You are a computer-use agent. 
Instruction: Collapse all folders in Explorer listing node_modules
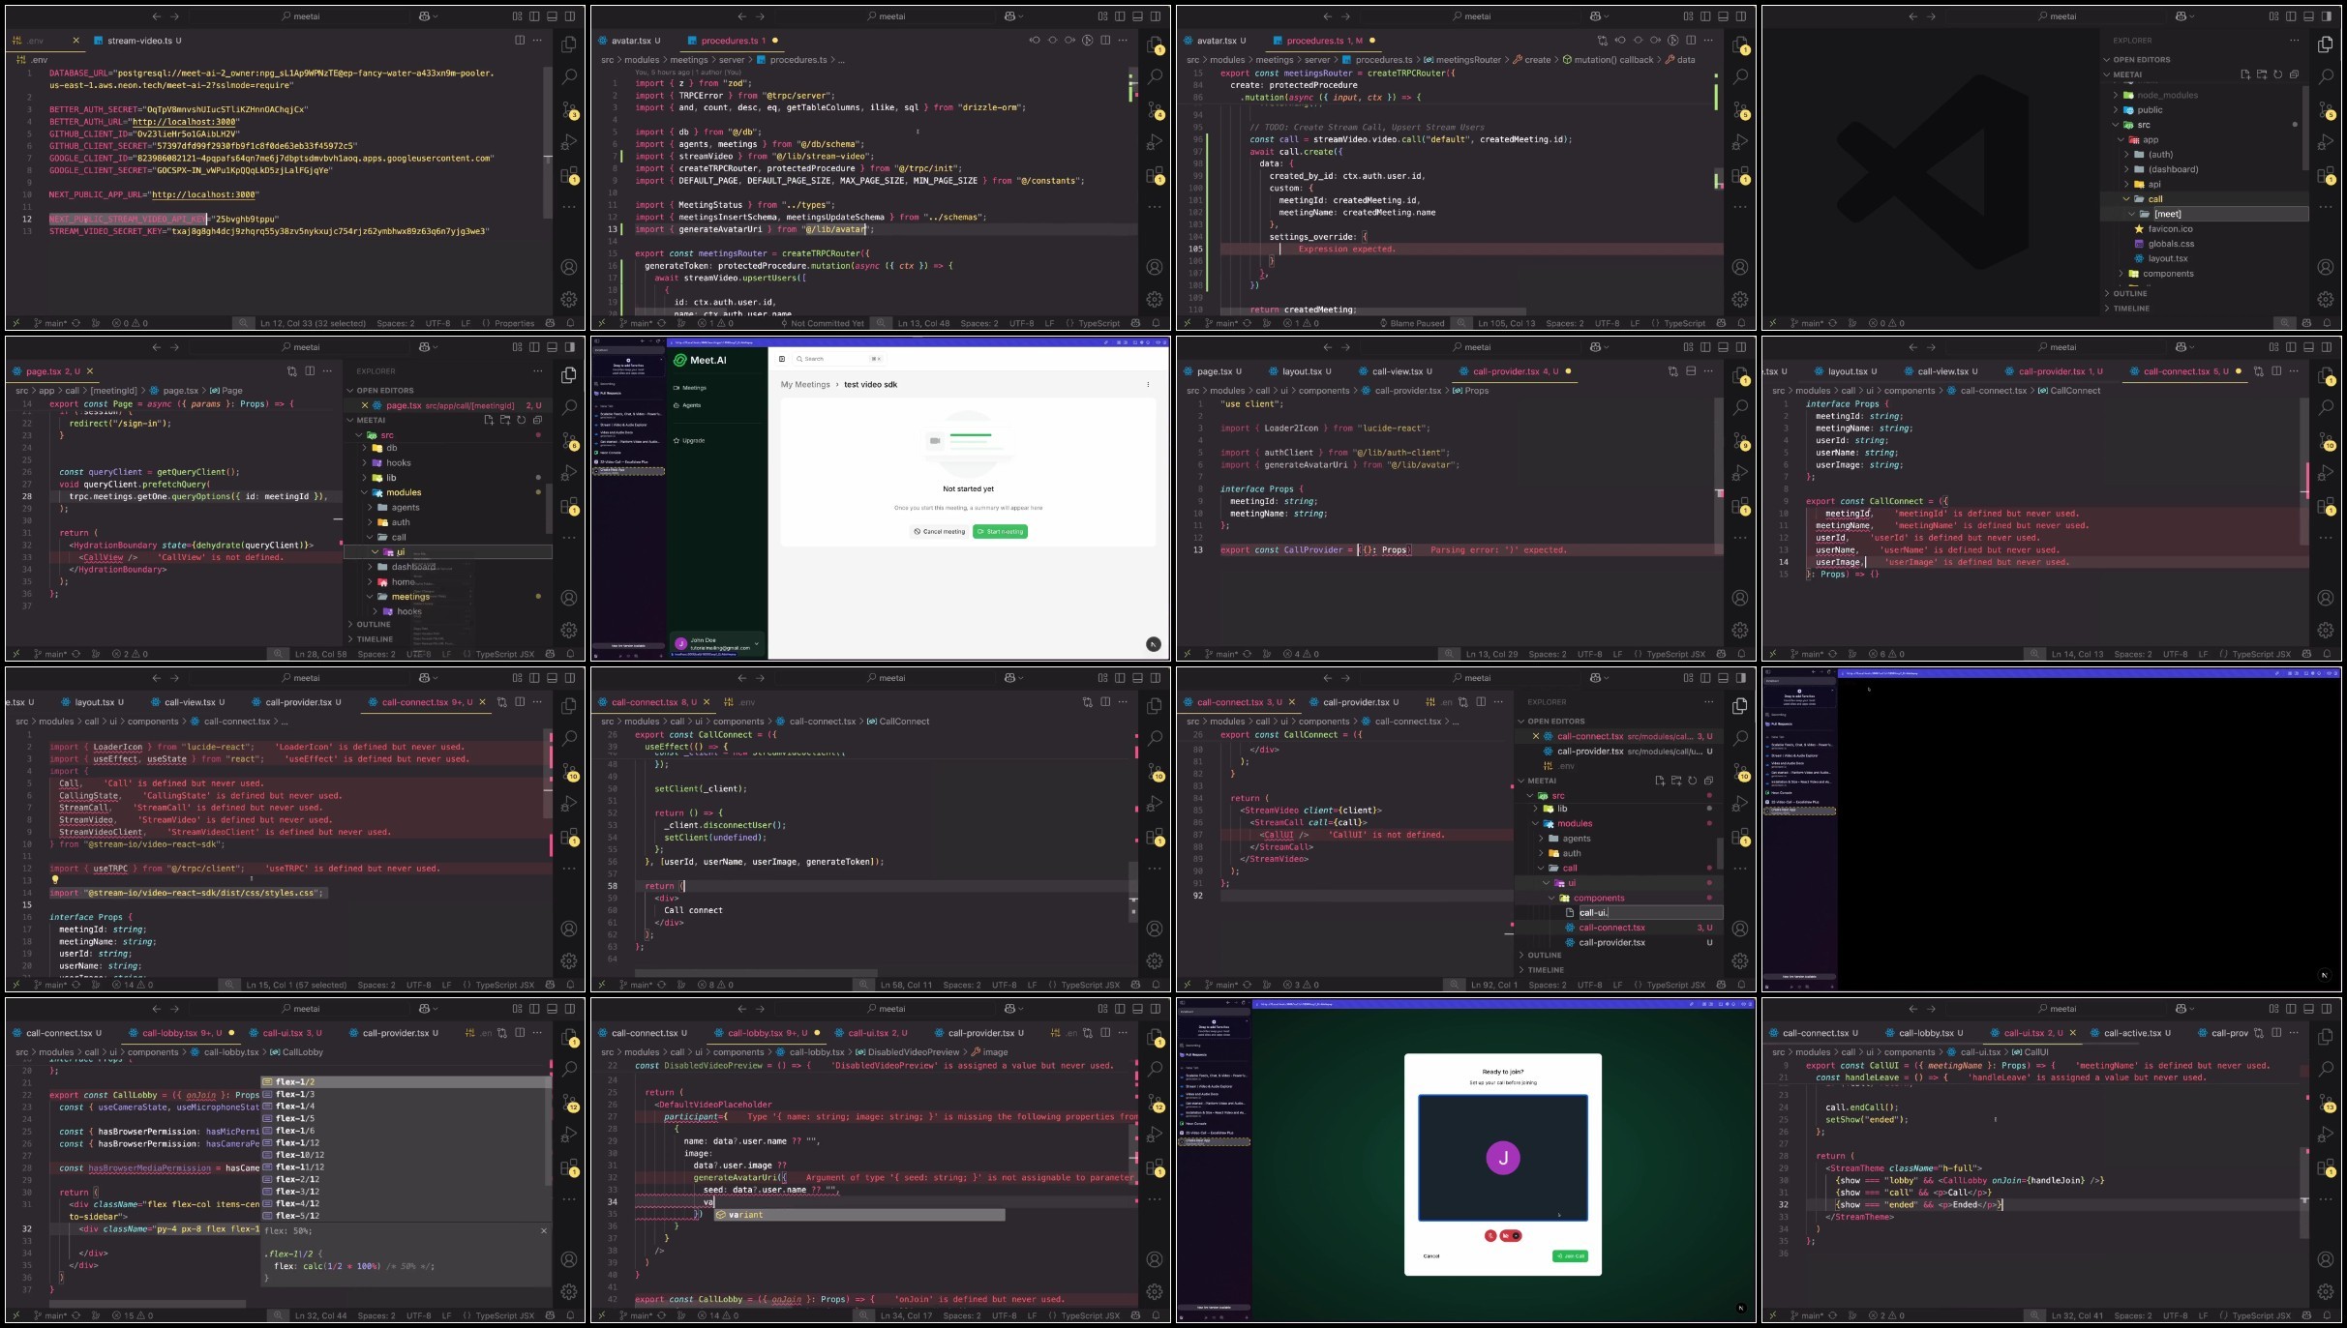pos(2294,74)
